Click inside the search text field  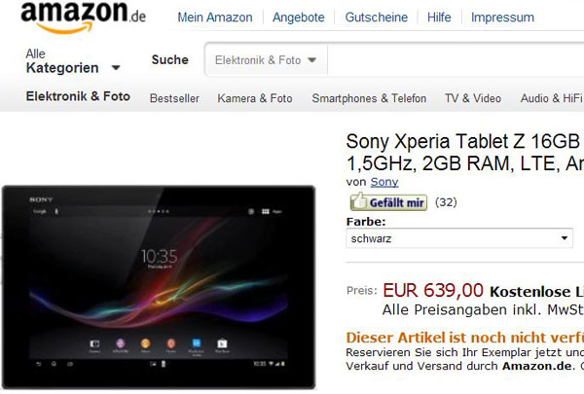click(456, 60)
